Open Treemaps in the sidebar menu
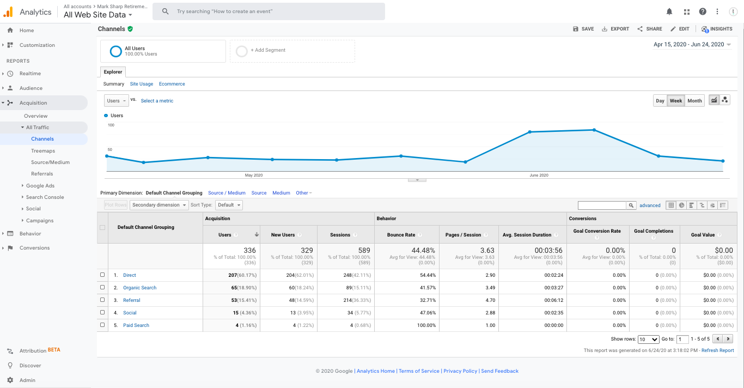 pos(43,150)
